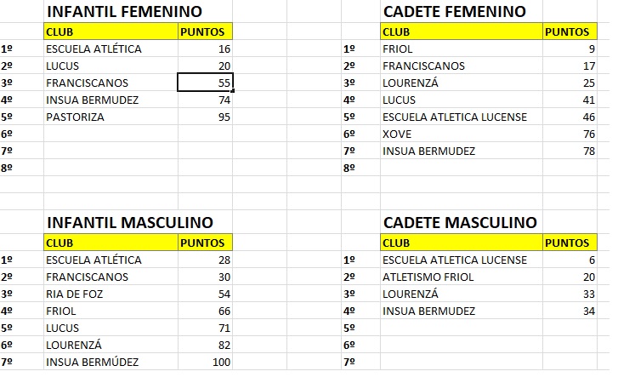Select the selected cell showing 55

click(205, 83)
